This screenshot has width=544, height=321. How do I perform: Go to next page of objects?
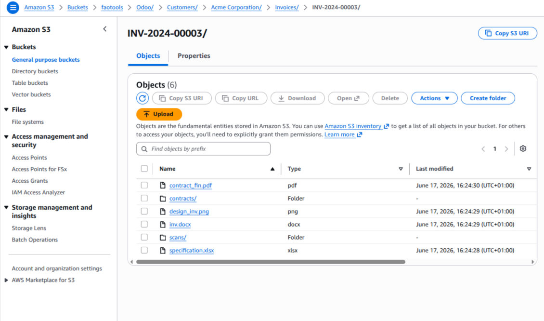coord(506,149)
